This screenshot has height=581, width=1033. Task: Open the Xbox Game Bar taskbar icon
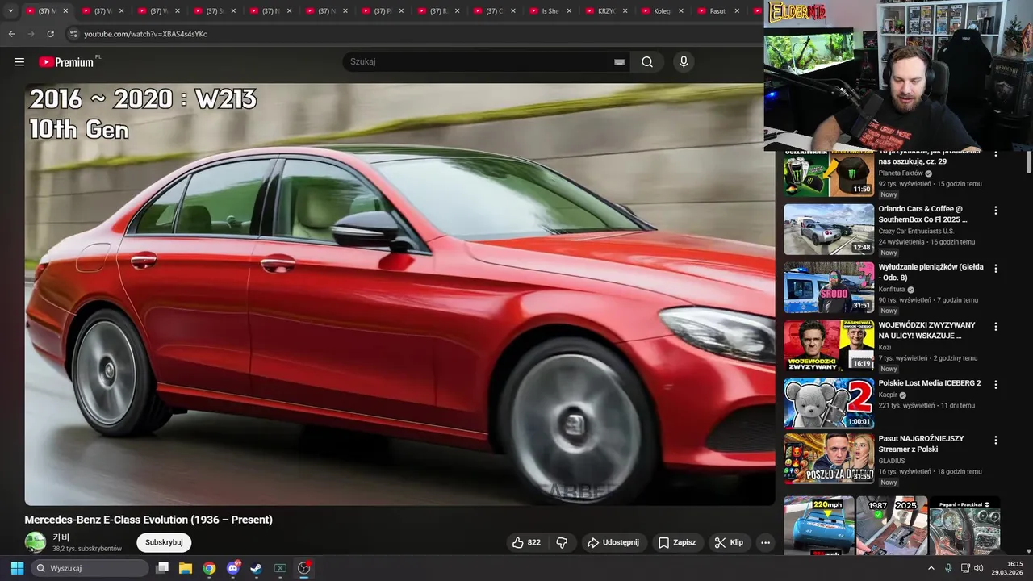coord(280,568)
